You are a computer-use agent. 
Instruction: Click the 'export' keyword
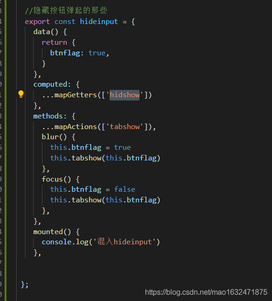[37, 22]
